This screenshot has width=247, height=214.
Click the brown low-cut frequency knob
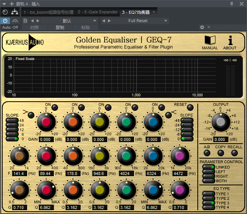(x=19, y=156)
